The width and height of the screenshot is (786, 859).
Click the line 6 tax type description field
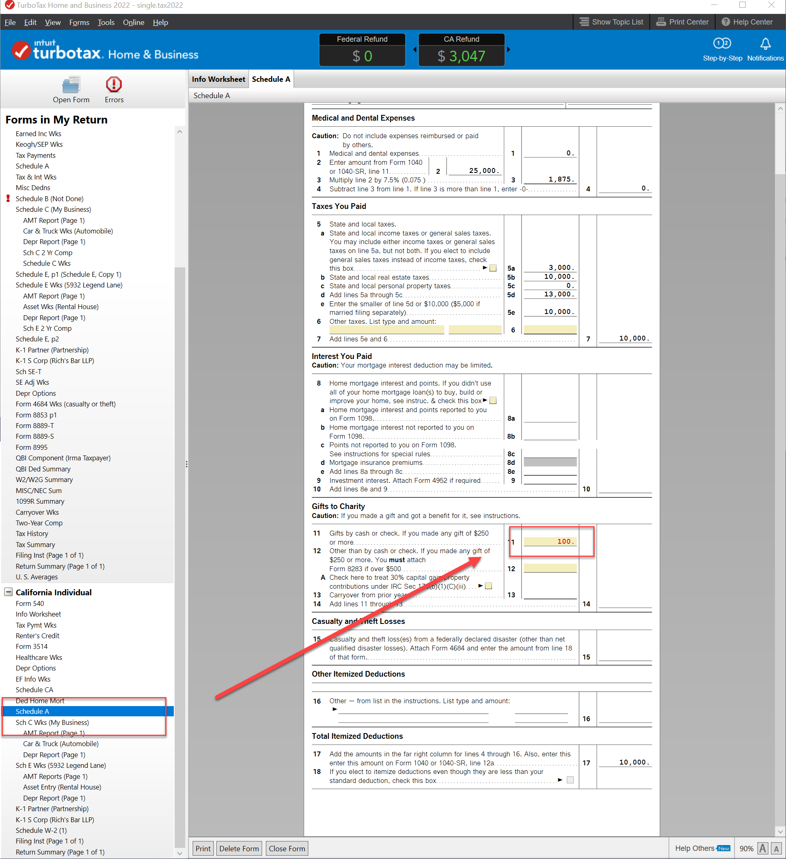386,330
